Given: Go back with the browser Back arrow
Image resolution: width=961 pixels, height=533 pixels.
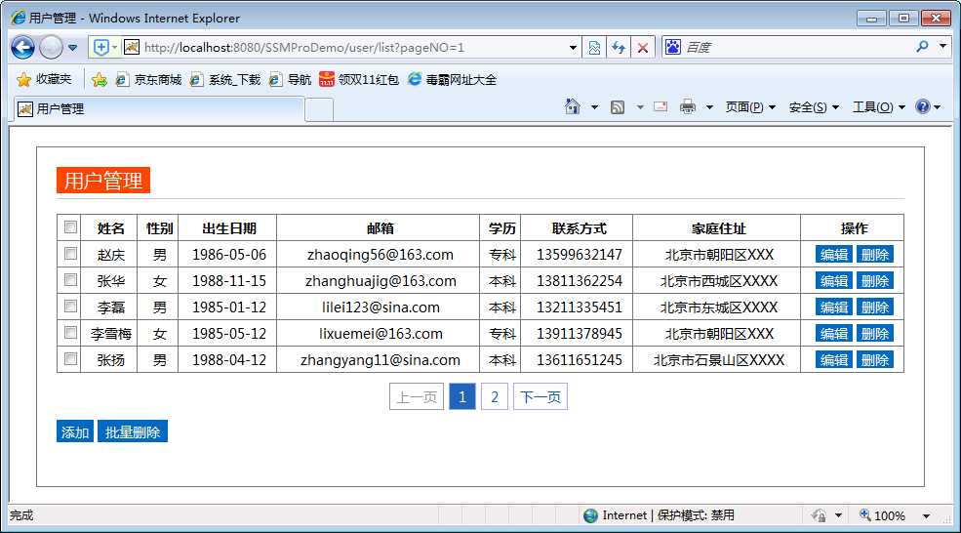Looking at the screenshot, I should click(x=22, y=47).
